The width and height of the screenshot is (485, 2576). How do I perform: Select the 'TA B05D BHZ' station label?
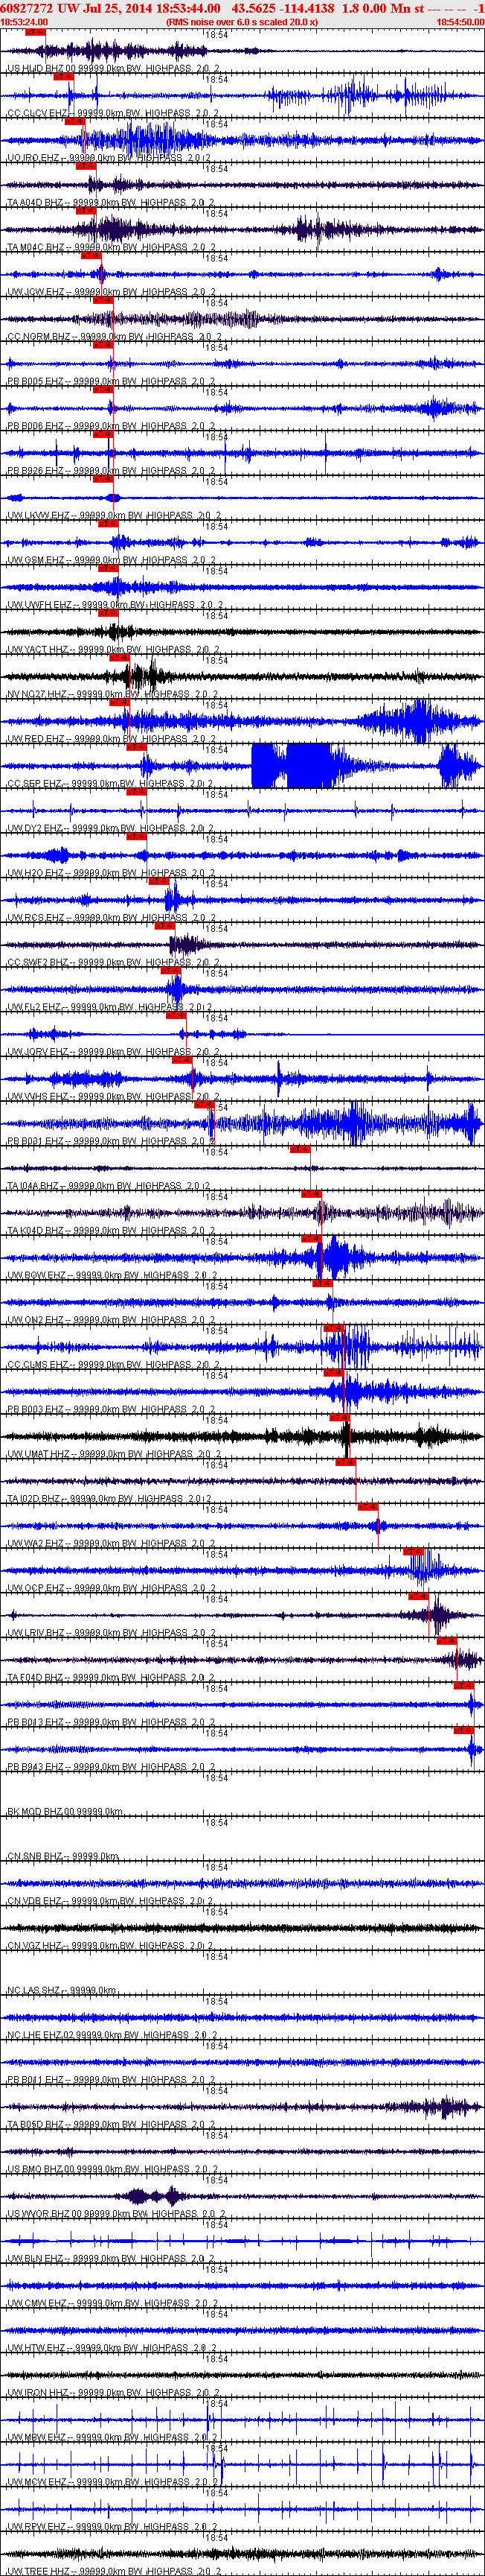[x=36, y=2125]
